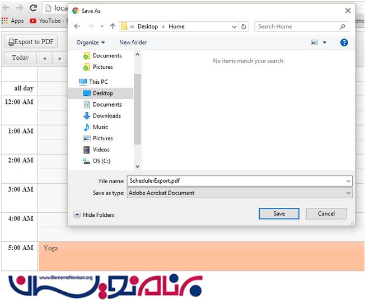365x300 pixels.
Task: Click the change view icon
Action: 315,42
